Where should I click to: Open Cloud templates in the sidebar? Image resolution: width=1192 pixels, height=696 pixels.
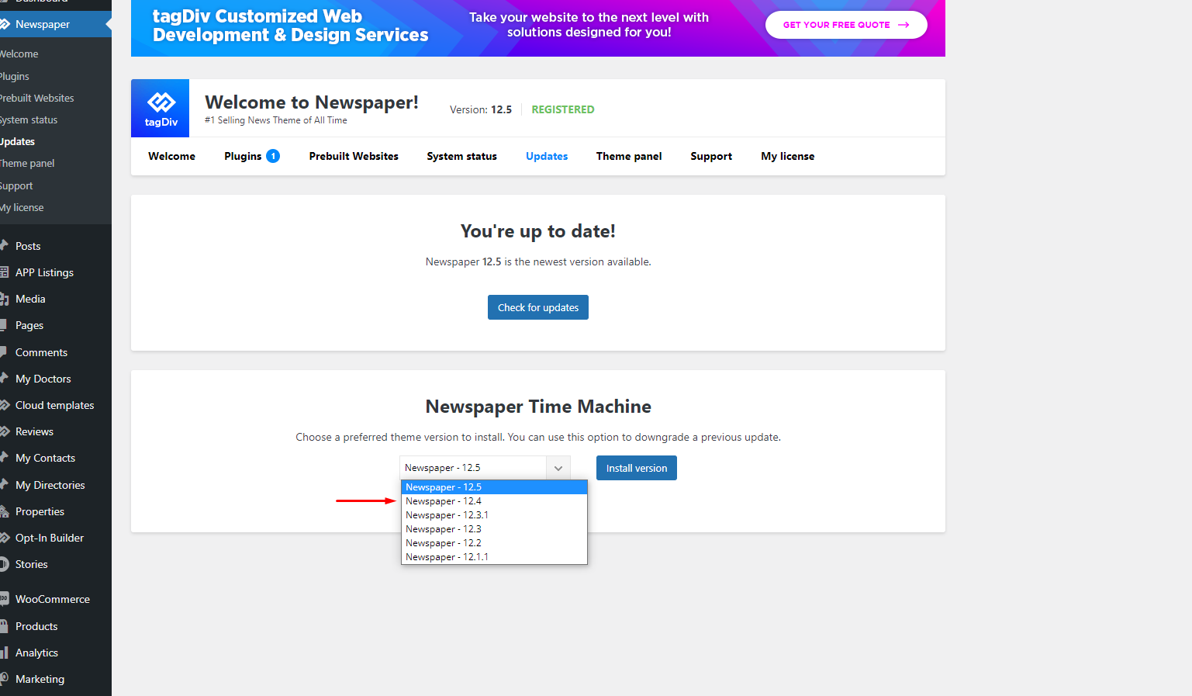click(x=54, y=405)
